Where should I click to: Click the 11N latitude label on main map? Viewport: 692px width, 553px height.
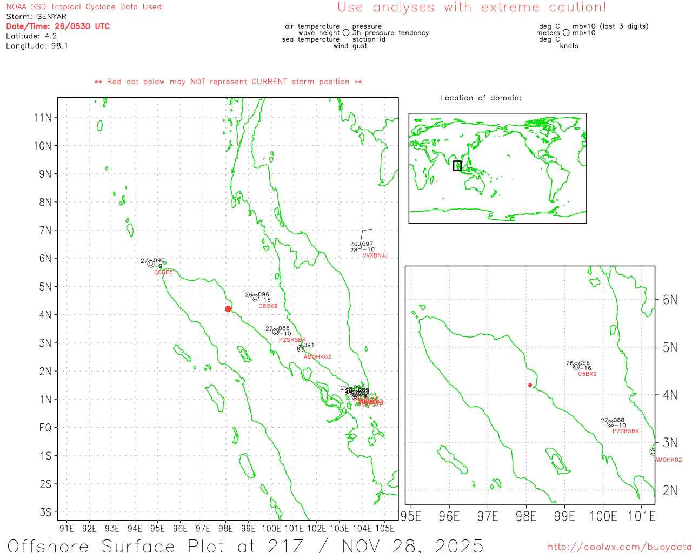click(43, 118)
